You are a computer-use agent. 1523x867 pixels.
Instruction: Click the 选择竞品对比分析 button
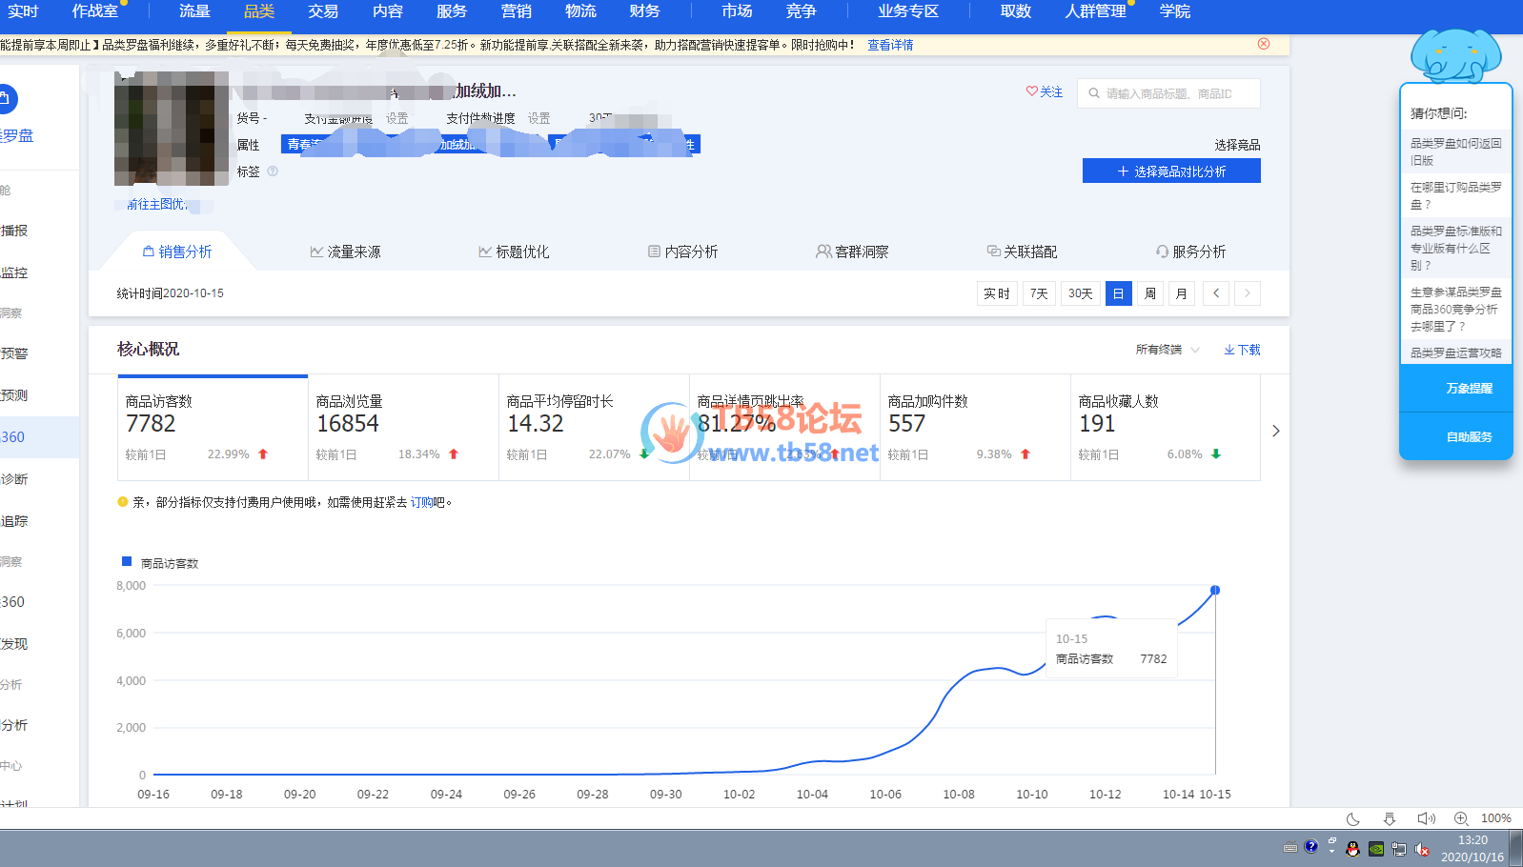point(1170,171)
